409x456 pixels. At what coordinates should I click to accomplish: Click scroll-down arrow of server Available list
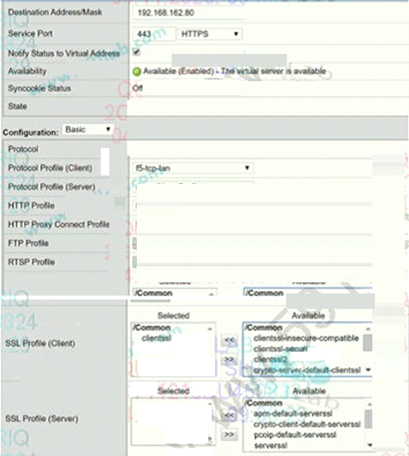[x=370, y=445]
